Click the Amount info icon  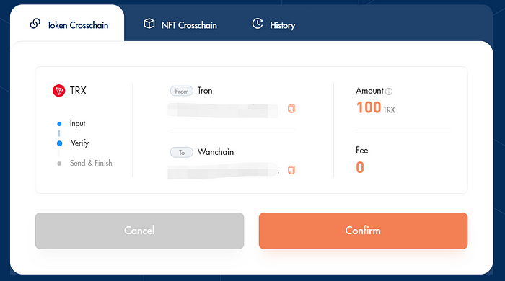(389, 92)
